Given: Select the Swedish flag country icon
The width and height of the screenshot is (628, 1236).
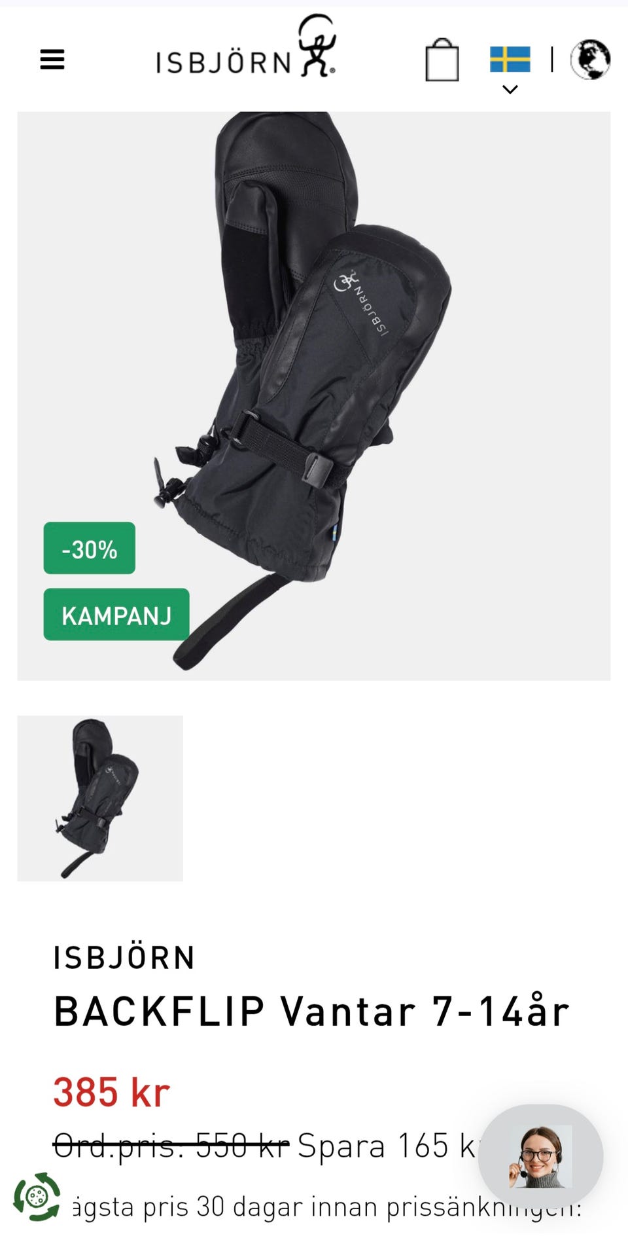Looking at the screenshot, I should click(510, 60).
